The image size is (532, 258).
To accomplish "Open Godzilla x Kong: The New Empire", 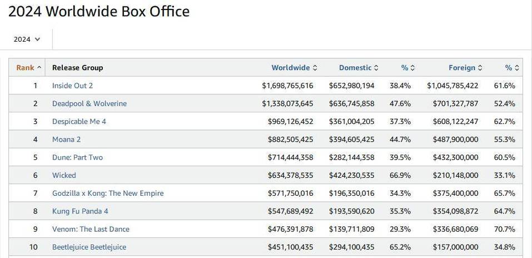I will 107,193.
